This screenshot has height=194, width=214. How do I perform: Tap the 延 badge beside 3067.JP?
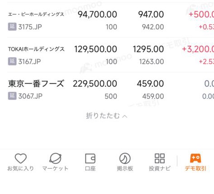[12, 96]
